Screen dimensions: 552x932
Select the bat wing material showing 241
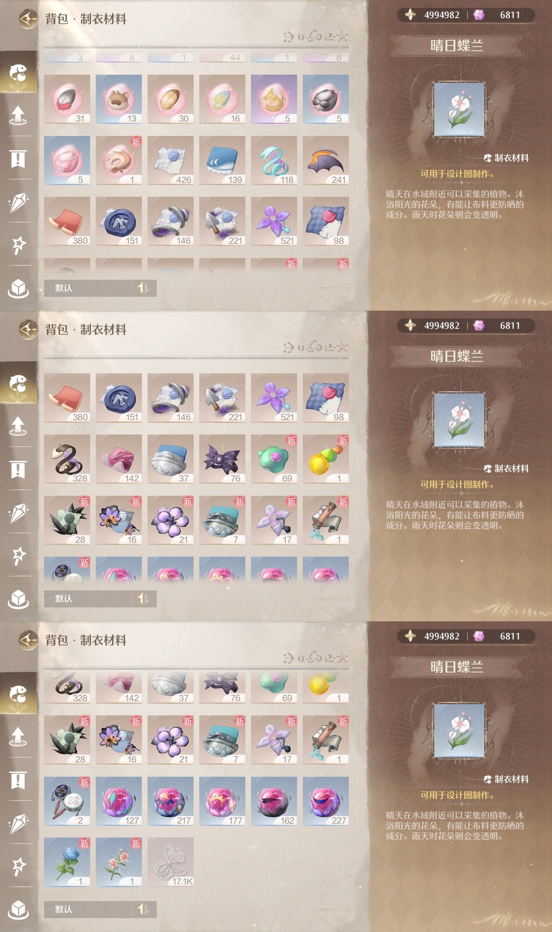pyautogui.click(x=326, y=161)
